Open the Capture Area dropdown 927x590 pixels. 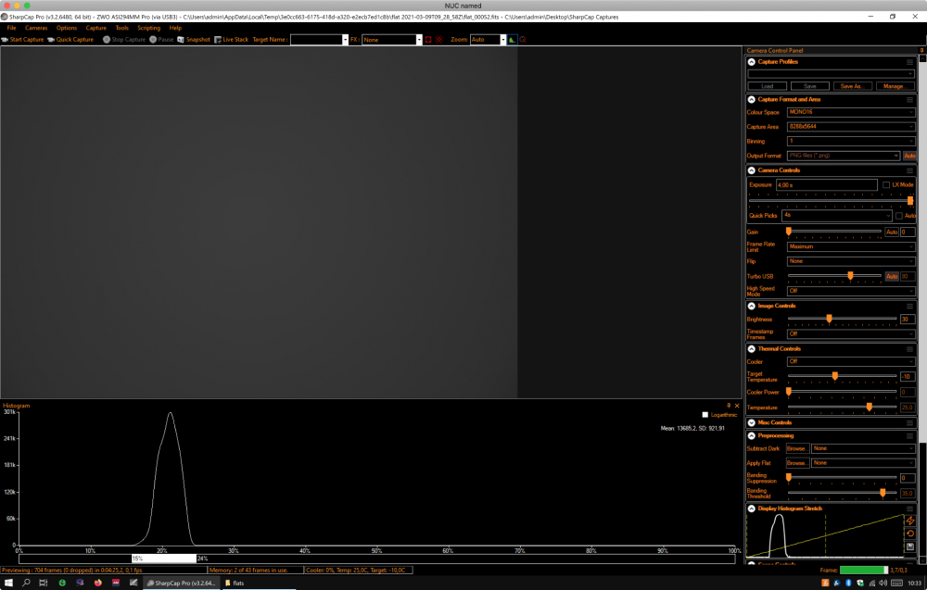point(851,127)
